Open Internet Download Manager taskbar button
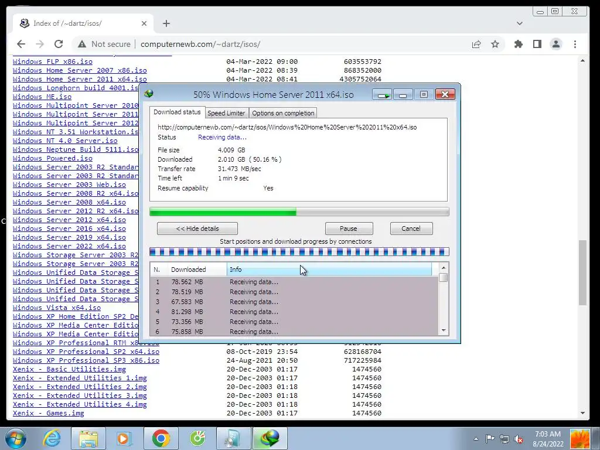600x450 pixels. point(270,438)
